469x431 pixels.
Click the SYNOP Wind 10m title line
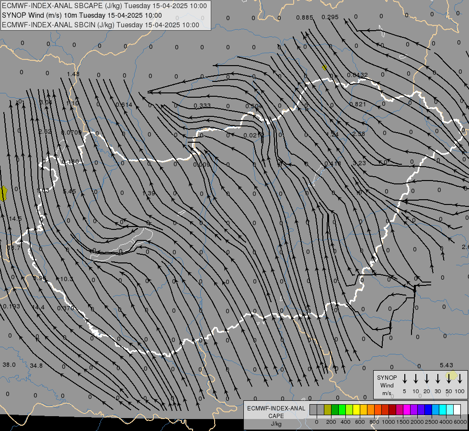pyautogui.click(x=81, y=15)
